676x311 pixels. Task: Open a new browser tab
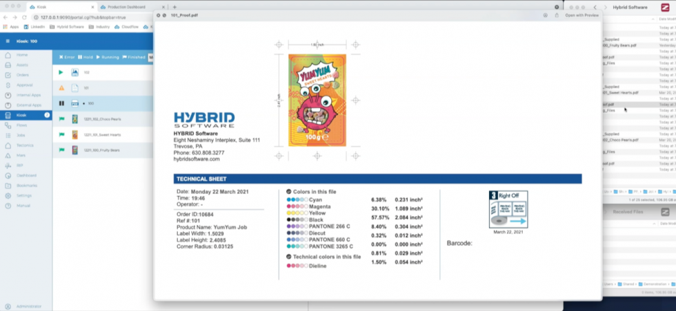pyautogui.click(x=175, y=7)
